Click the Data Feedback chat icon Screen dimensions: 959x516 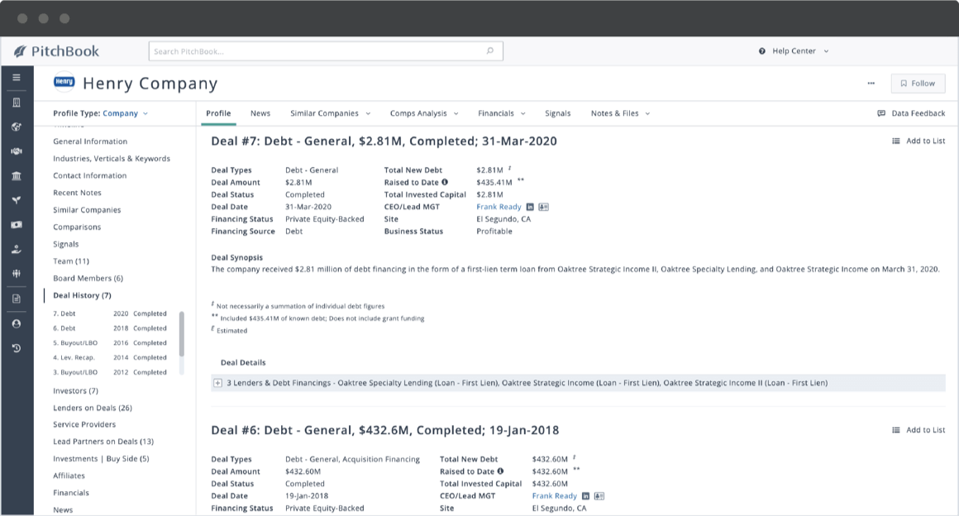point(881,113)
